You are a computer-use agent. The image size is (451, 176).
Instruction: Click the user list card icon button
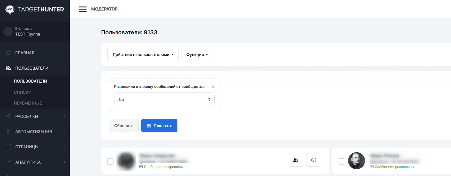[x=296, y=160]
